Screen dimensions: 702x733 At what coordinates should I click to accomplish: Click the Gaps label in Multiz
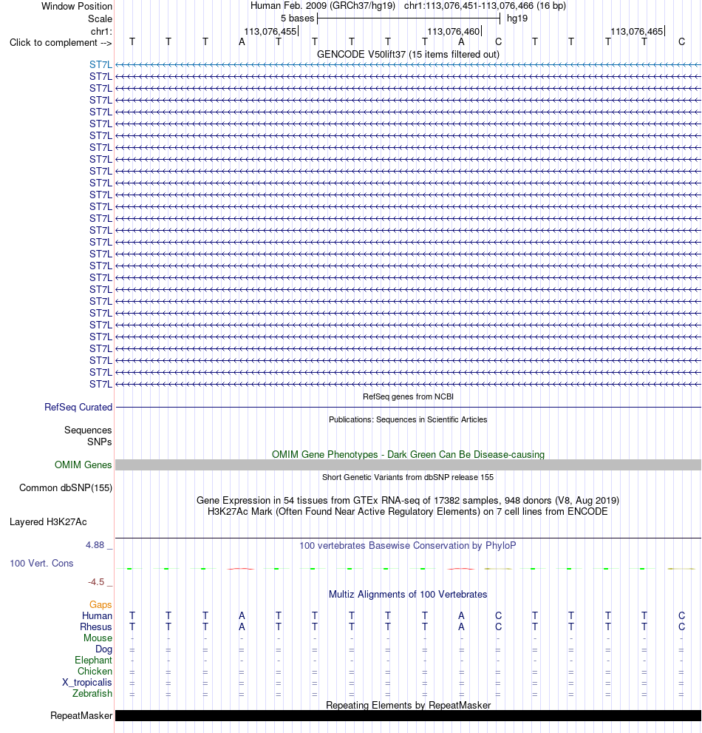101,604
